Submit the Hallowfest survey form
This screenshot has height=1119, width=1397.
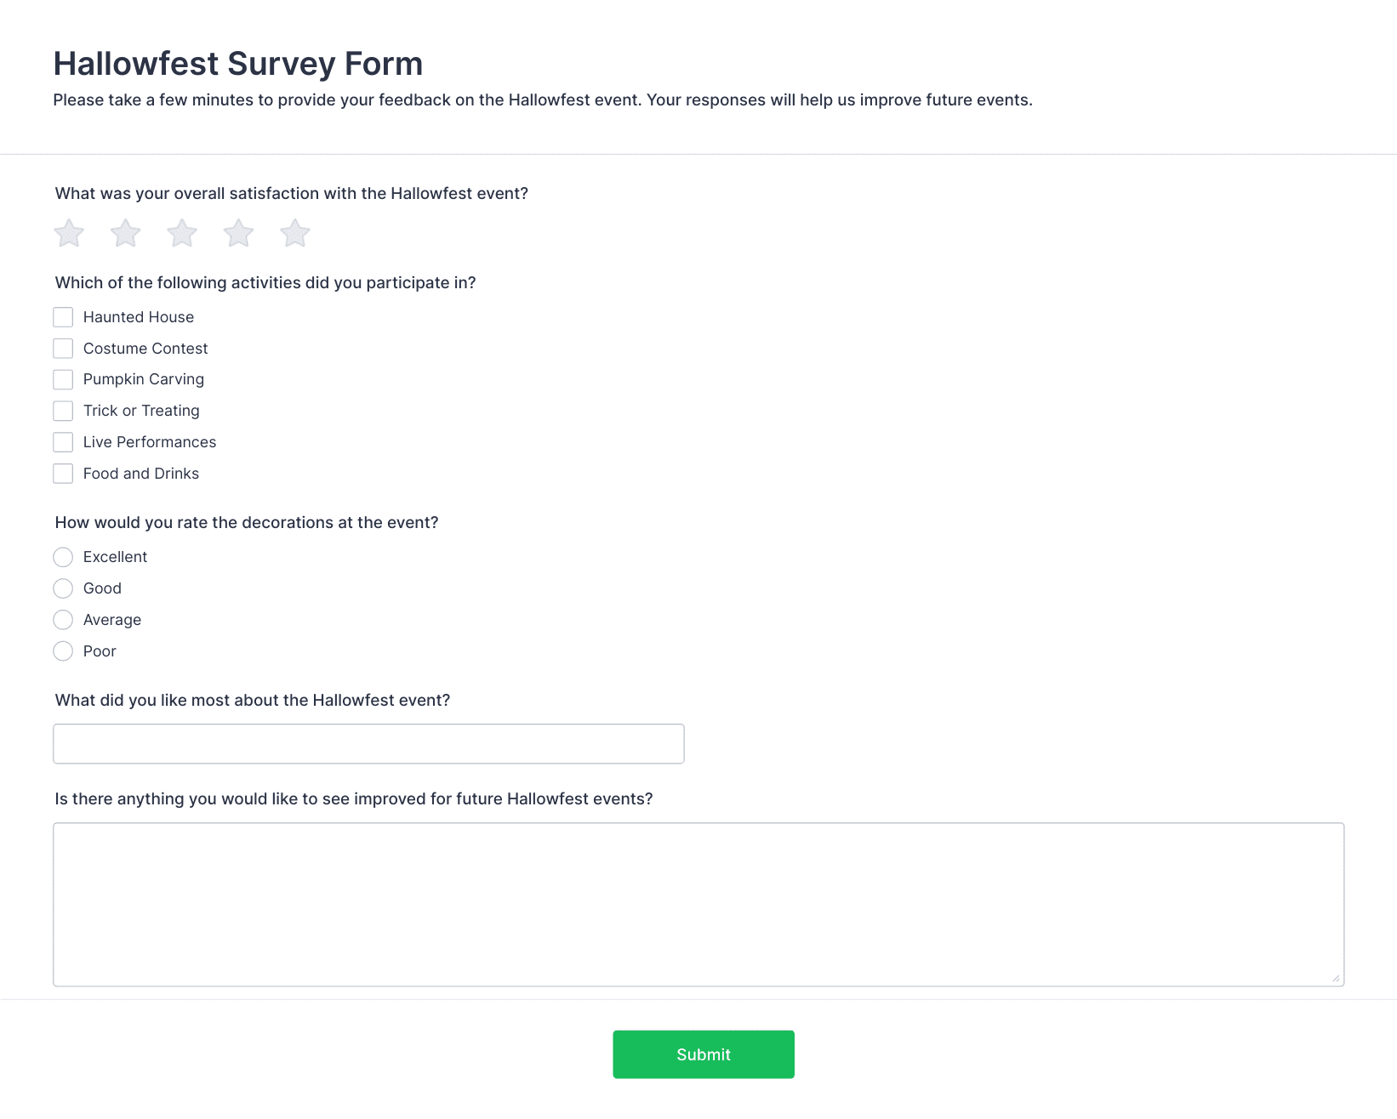click(704, 1054)
